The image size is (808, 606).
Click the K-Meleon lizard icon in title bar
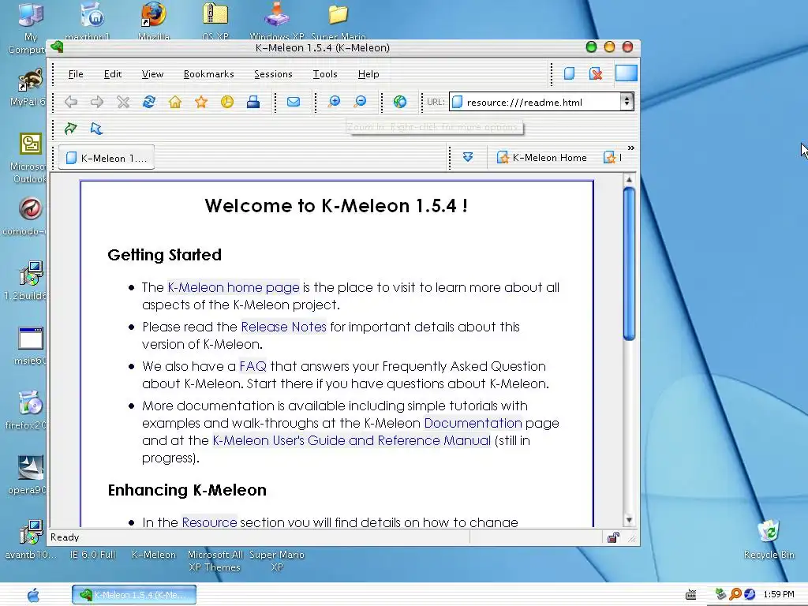(57, 47)
